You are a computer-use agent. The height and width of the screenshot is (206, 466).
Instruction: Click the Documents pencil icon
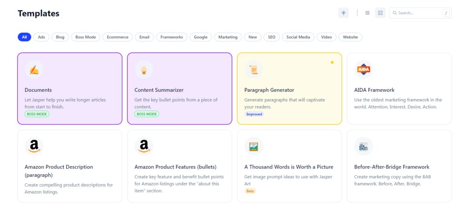pyautogui.click(x=34, y=70)
